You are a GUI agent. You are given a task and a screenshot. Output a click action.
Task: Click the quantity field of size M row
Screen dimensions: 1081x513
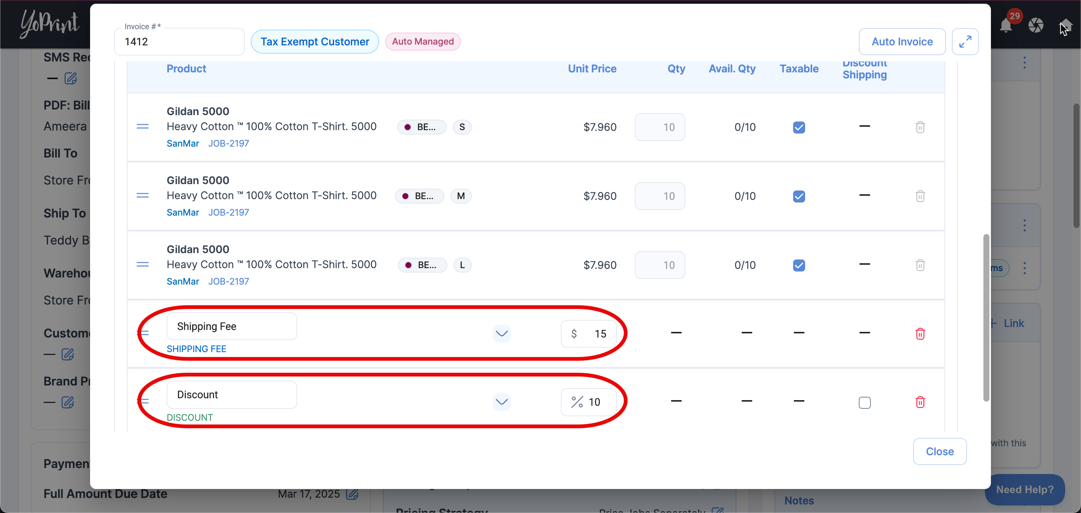[660, 196]
